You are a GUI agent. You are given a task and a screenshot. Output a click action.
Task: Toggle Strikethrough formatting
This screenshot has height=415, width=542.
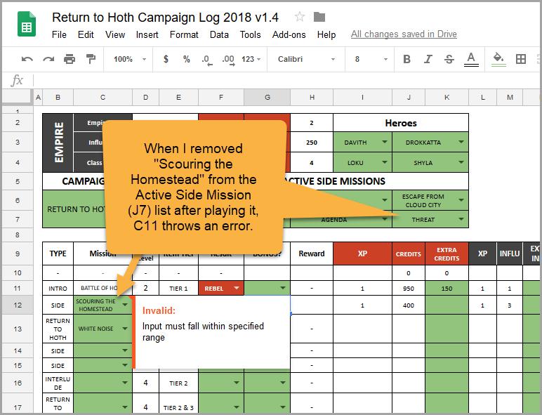click(x=449, y=59)
